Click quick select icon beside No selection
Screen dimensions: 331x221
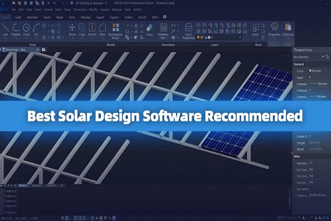(x=327, y=57)
